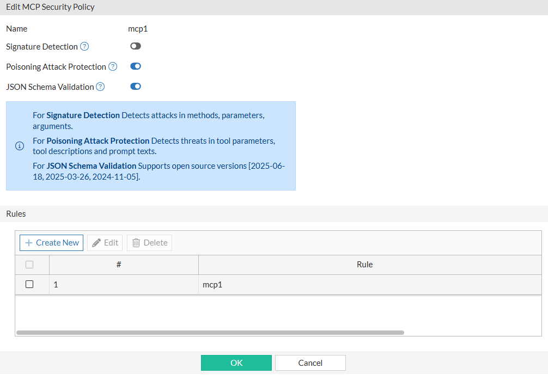The width and height of the screenshot is (548, 380).
Task: Enable the Signature Detection toggle
Action: [136, 47]
